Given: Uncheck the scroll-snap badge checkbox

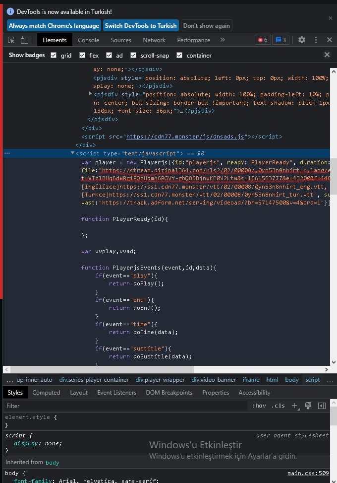Looking at the screenshot, I should point(133,55).
